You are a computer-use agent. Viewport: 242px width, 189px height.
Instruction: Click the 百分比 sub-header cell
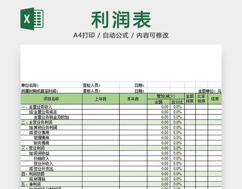click(177, 102)
